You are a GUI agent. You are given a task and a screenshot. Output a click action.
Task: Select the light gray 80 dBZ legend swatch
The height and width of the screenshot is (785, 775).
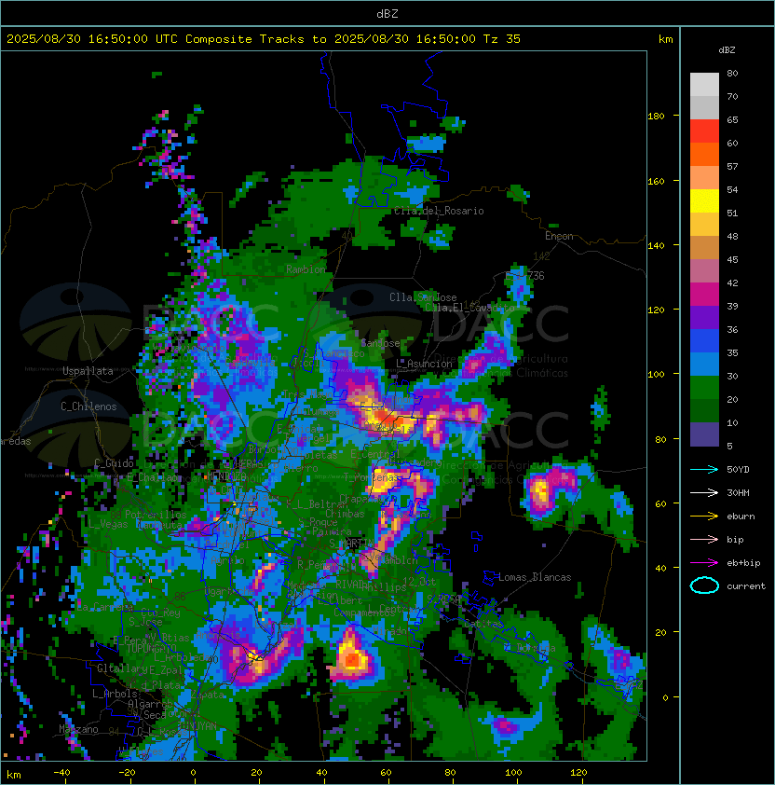(x=704, y=84)
